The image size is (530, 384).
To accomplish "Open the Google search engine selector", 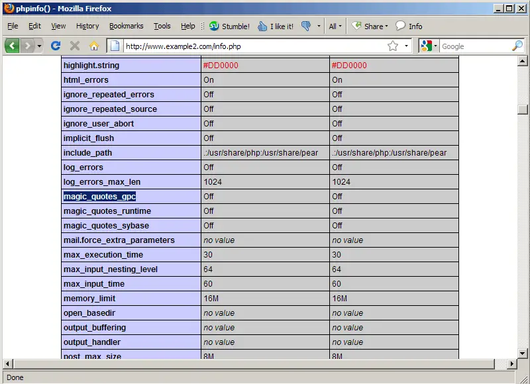I will coord(429,46).
